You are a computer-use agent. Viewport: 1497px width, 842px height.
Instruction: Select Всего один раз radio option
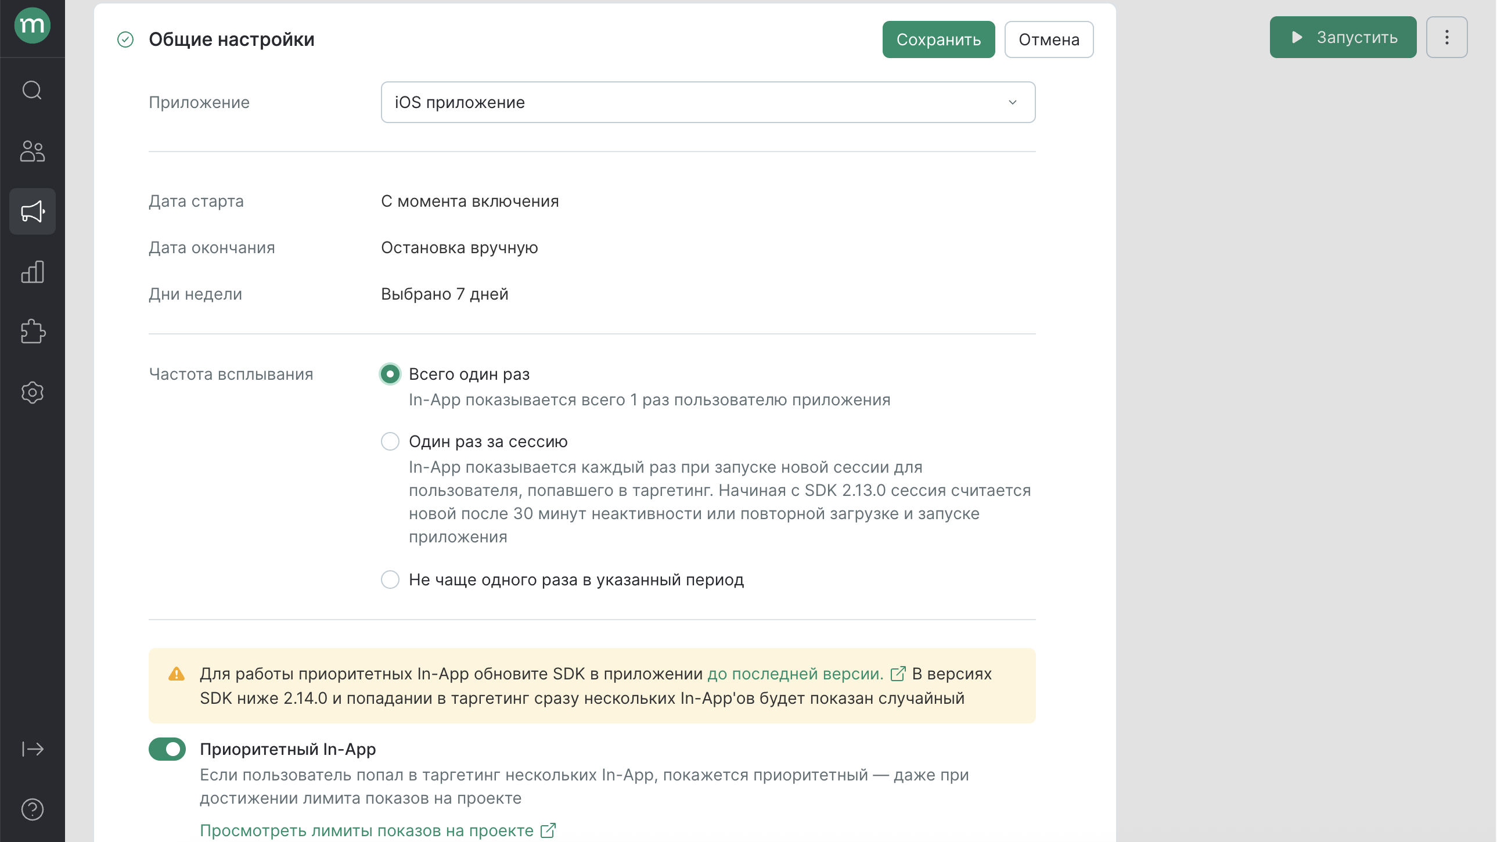point(390,374)
